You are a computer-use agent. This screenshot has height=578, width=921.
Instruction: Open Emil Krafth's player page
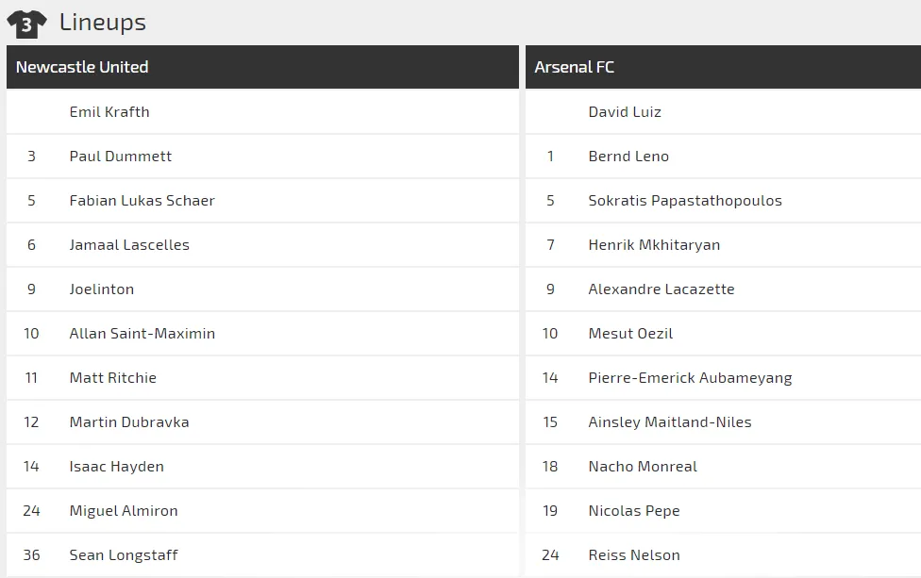coord(109,112)
